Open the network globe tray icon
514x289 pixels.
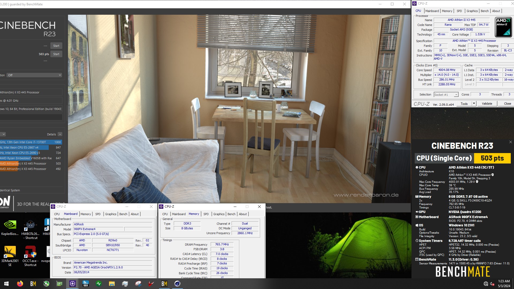pyautogui.click(x=486, y=284)
